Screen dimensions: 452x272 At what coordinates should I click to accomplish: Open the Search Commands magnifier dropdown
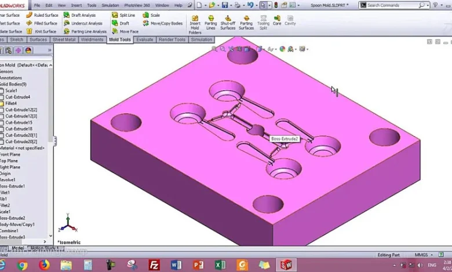pos(428,5)
